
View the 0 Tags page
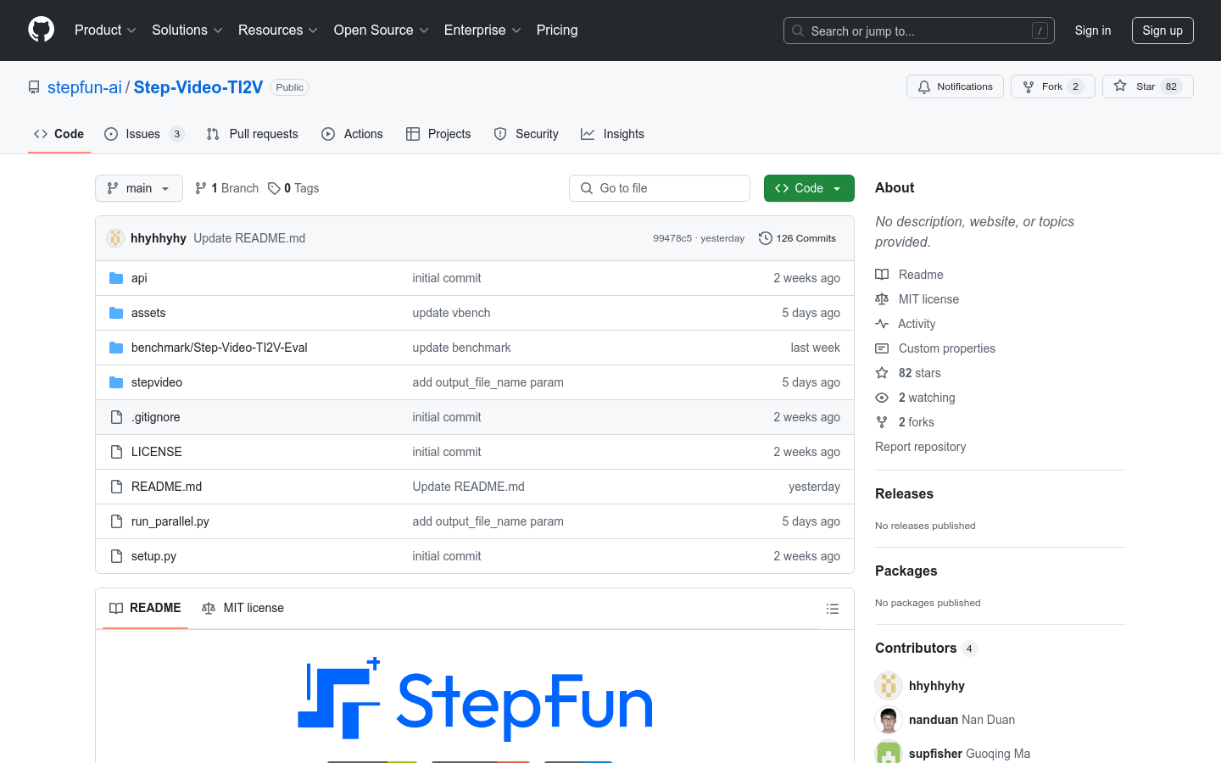(x=293, y=188)
